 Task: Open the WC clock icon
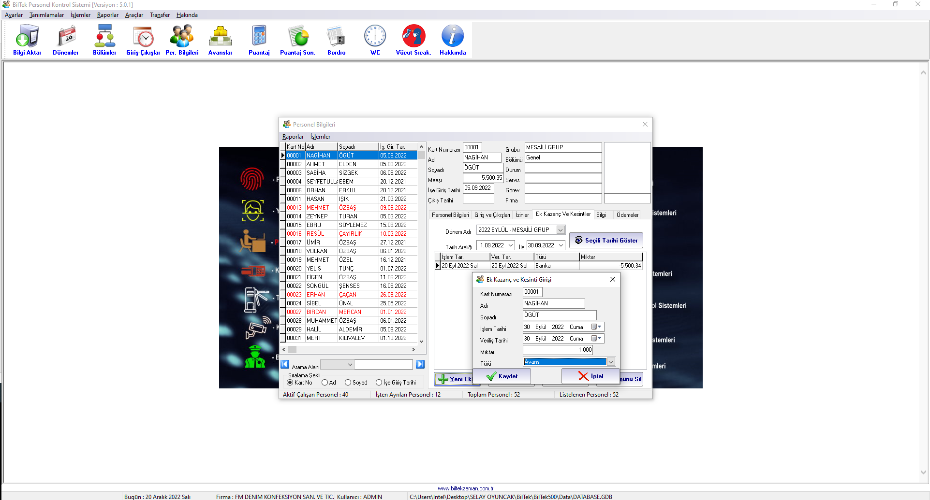[375, 40]
